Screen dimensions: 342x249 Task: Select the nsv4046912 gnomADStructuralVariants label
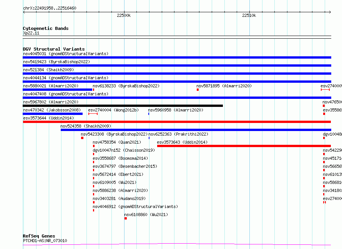[135, 206]
